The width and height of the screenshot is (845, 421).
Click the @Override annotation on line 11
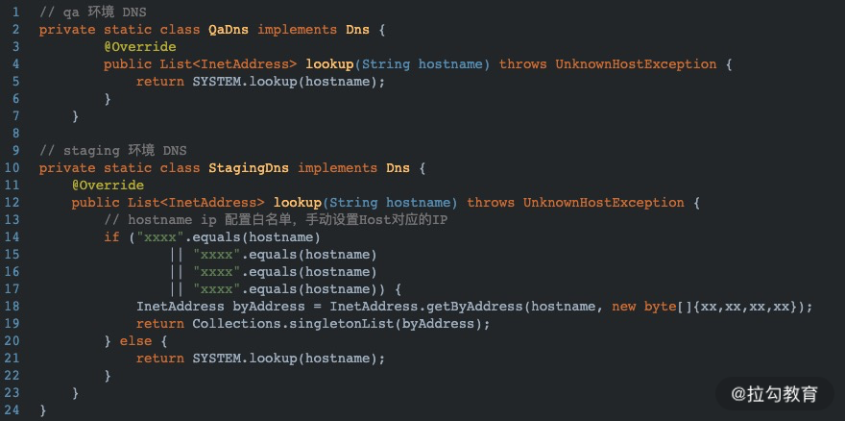[108, 186]
